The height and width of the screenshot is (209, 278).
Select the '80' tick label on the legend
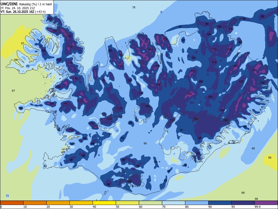(x=187, y=207)
